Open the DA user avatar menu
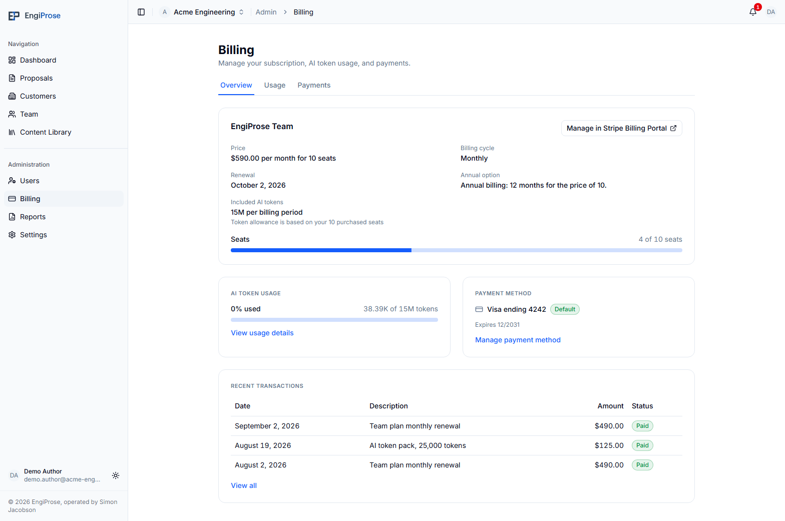785x521 pixels. [771, 12]
